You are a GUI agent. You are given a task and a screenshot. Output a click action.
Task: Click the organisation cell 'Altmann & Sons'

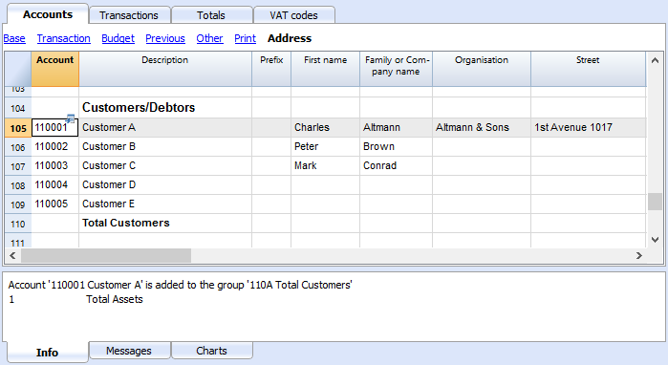(x=482, y=127)
